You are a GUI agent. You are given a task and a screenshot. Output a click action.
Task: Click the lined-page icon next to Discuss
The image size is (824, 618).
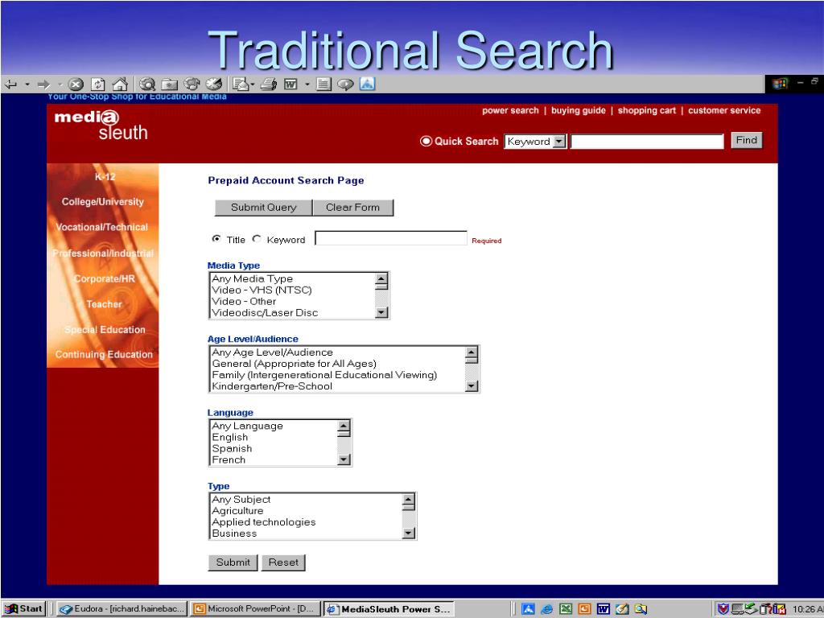323,84
